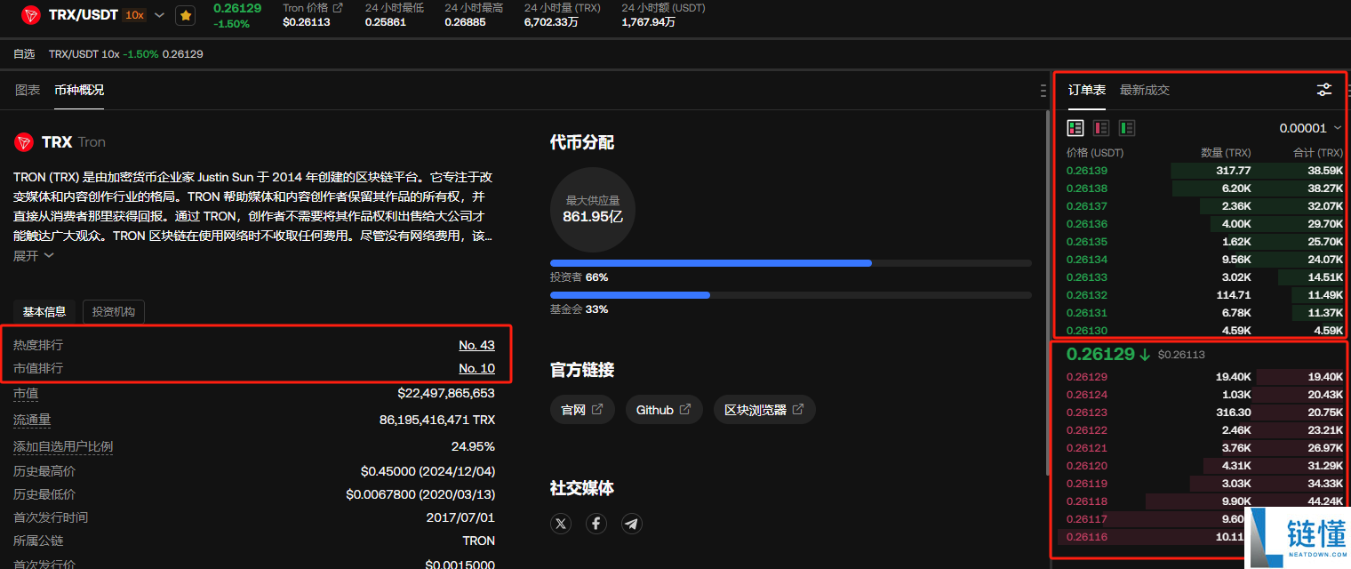
Task: Select bid price 0.26121 in order book
Action: click(1087, 447)
